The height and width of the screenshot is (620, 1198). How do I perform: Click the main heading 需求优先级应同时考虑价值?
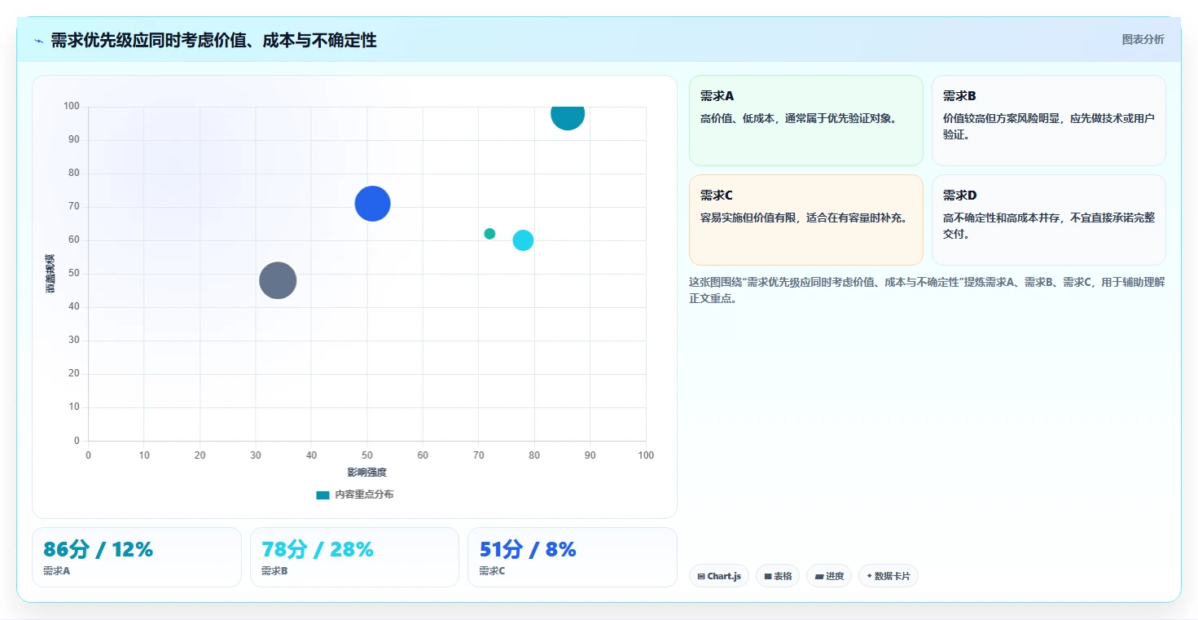[213, 40]
